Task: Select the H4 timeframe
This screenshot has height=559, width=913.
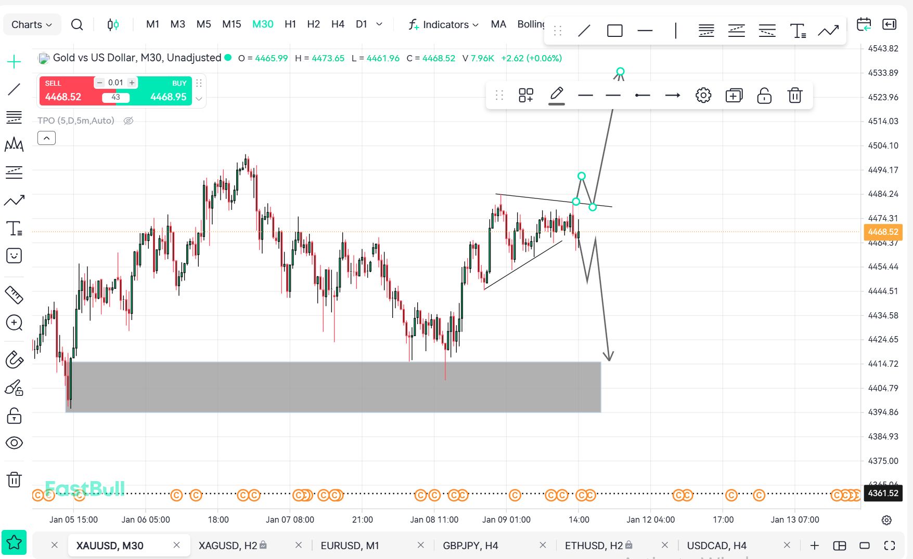Action: coord(338,24)
